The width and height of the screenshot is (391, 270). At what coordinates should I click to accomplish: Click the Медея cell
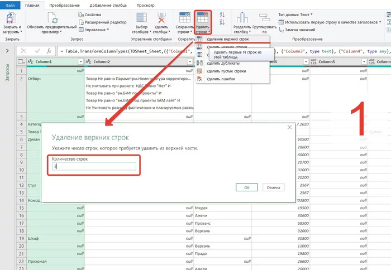coord(223,208)
